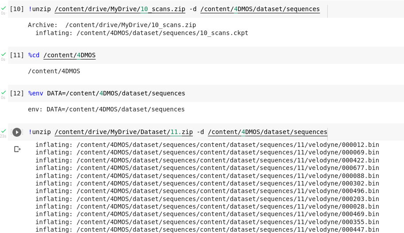The height and width of the screenshot is (233, 404).
Task: Select cell number [11] label
Action: (x=17, y=55)
